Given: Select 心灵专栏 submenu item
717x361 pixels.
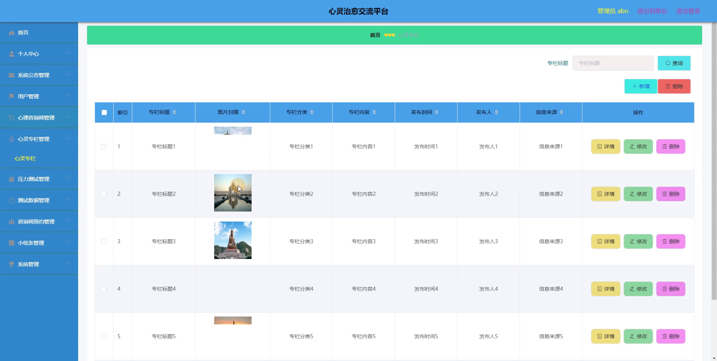Looking at the screenshot, I should [x=25, y=159].
